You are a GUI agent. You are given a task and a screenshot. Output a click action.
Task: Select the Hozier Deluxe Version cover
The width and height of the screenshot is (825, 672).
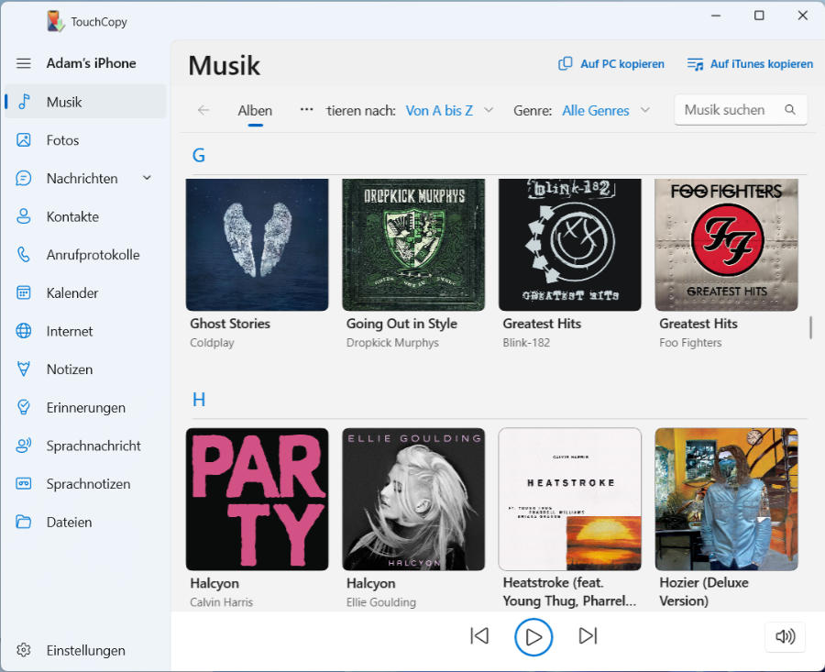point(727,499)
